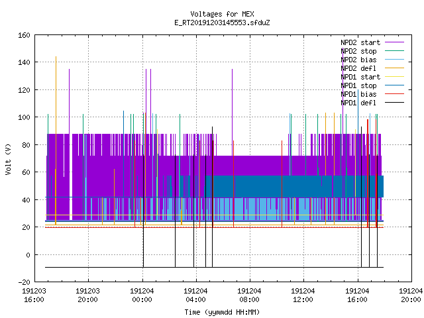The height and width of the screenshot is (318, 424).
Task: Click the 191204 00:00 time tick label
Action: (142, 295)
